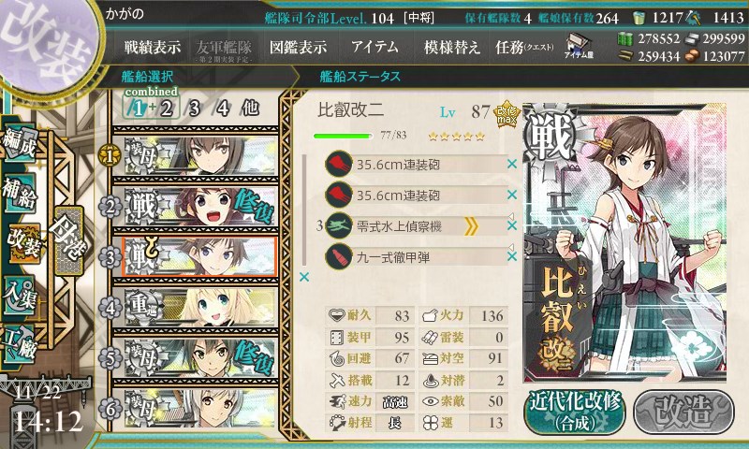Switch to fleet tab 3
Screen dimensions: 749x449
click(194, 109)
